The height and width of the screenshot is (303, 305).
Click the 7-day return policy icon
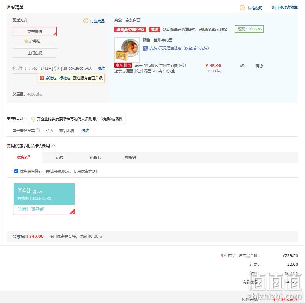145,48
